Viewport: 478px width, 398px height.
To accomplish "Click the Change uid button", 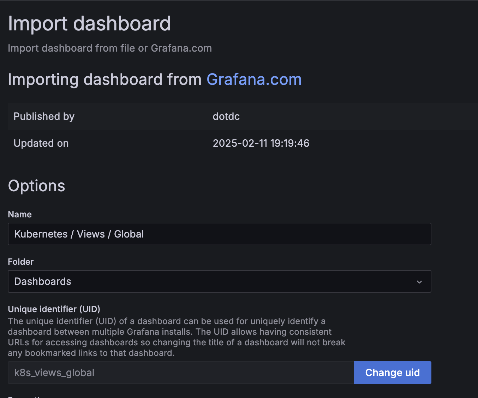I will point(392,373).
